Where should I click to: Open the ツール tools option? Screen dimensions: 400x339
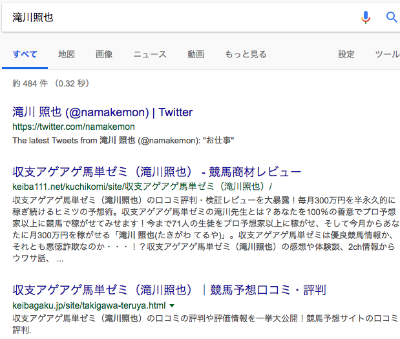click(x=387, y=54)
